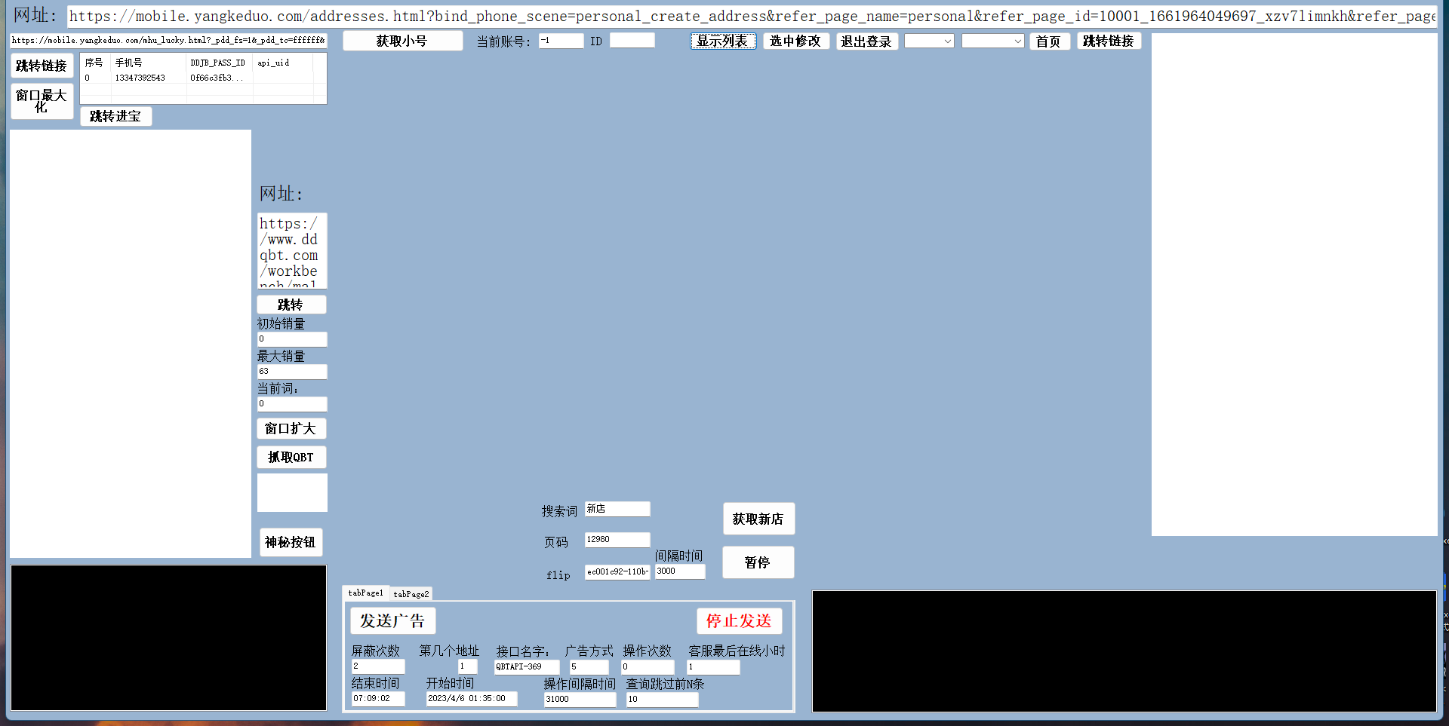Click the 页码 field showing 12980
1449x726 pixels.
pos(617,540)
